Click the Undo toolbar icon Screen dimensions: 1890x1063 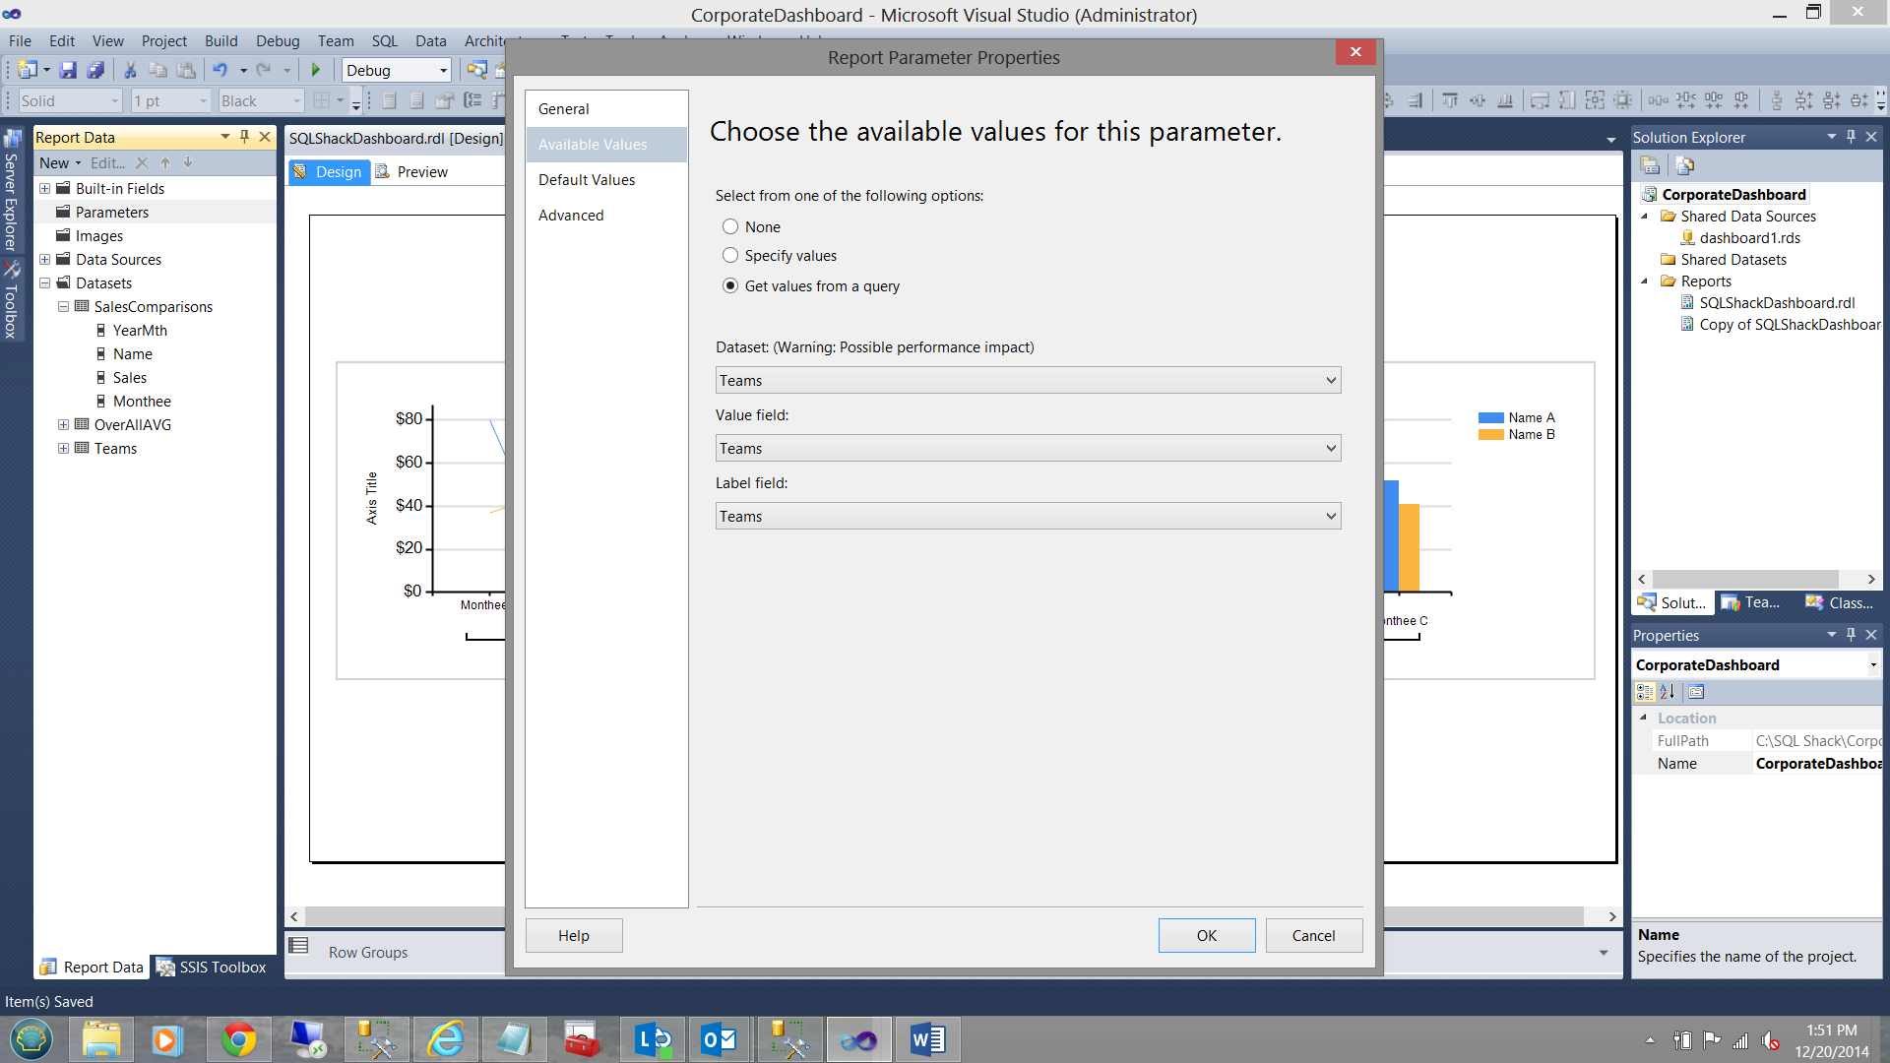pos(220,70)
